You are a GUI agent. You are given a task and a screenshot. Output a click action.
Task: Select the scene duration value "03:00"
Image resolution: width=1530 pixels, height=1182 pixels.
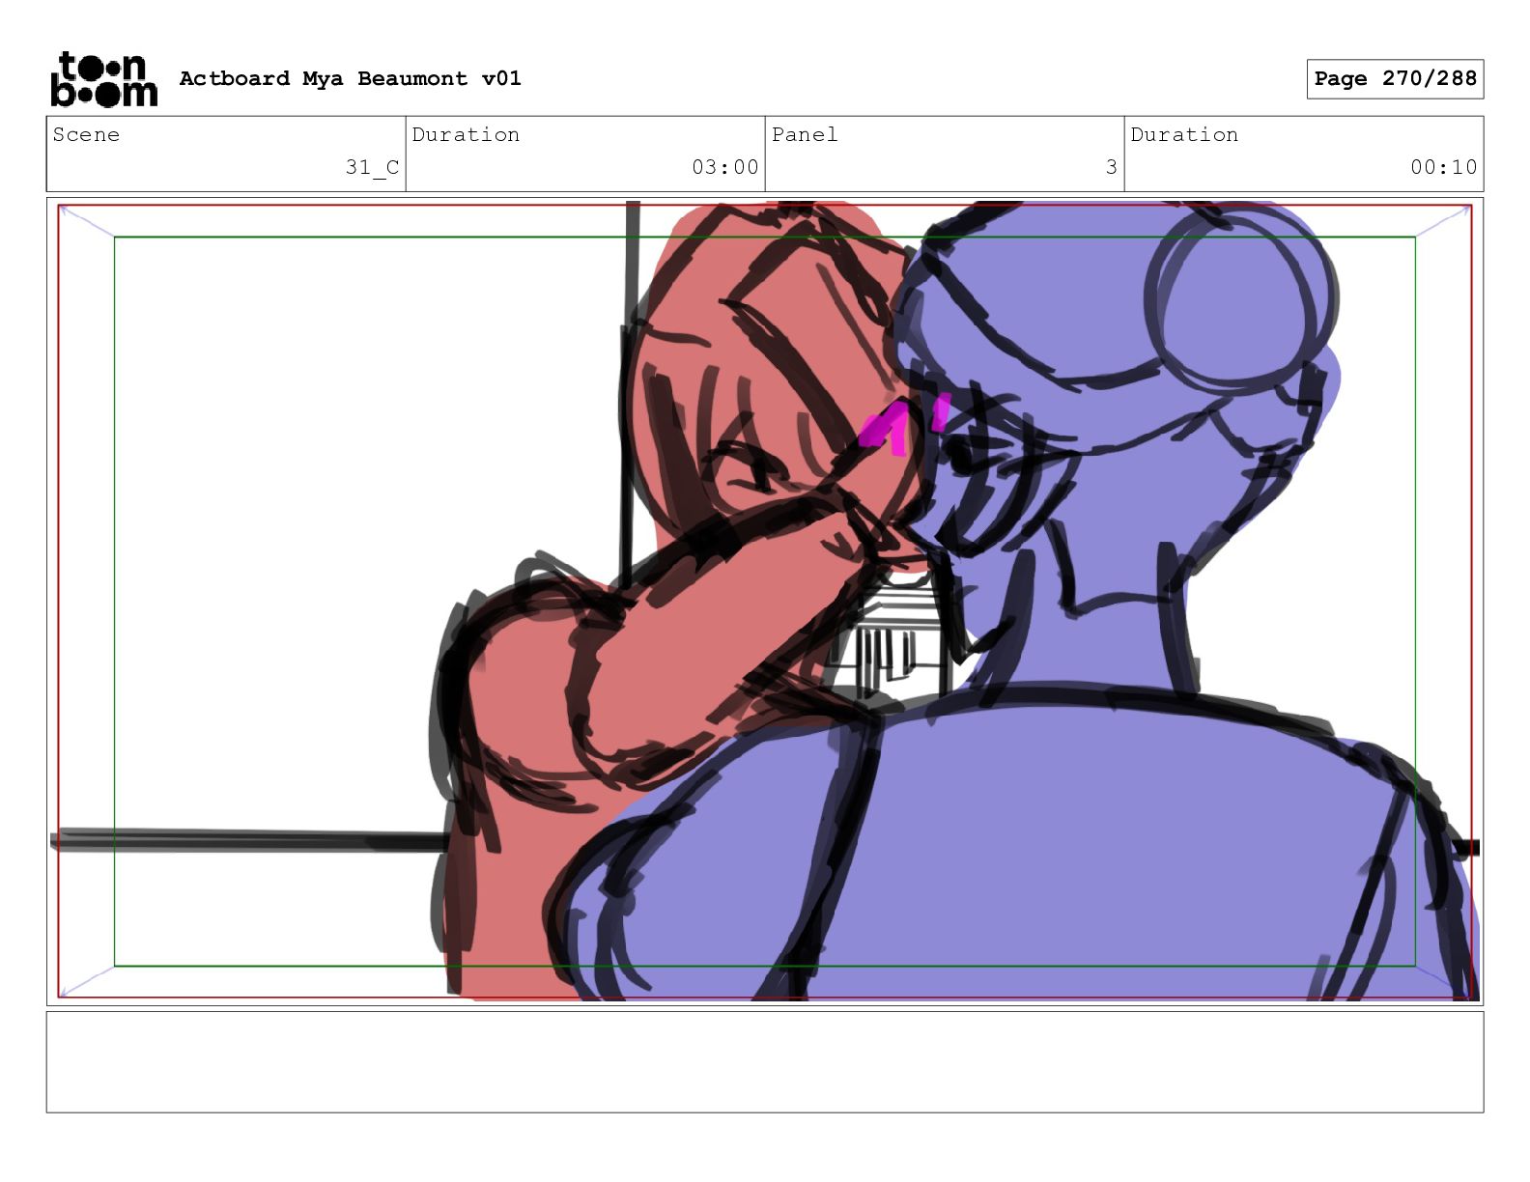pyautogui.click(x=724, y=167)
